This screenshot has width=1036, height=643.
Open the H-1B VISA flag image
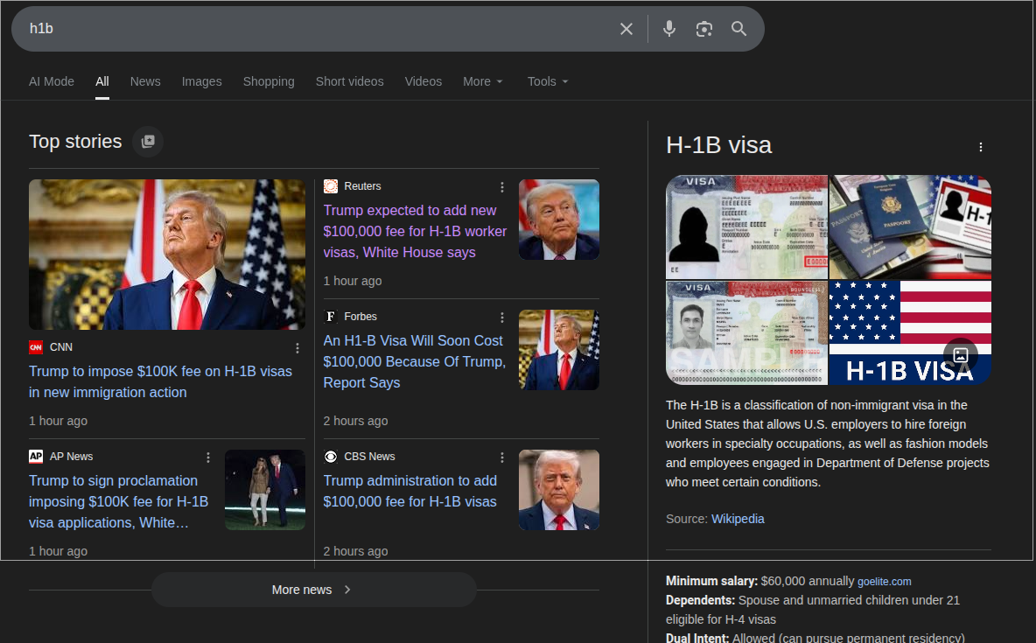coord(911,332)
